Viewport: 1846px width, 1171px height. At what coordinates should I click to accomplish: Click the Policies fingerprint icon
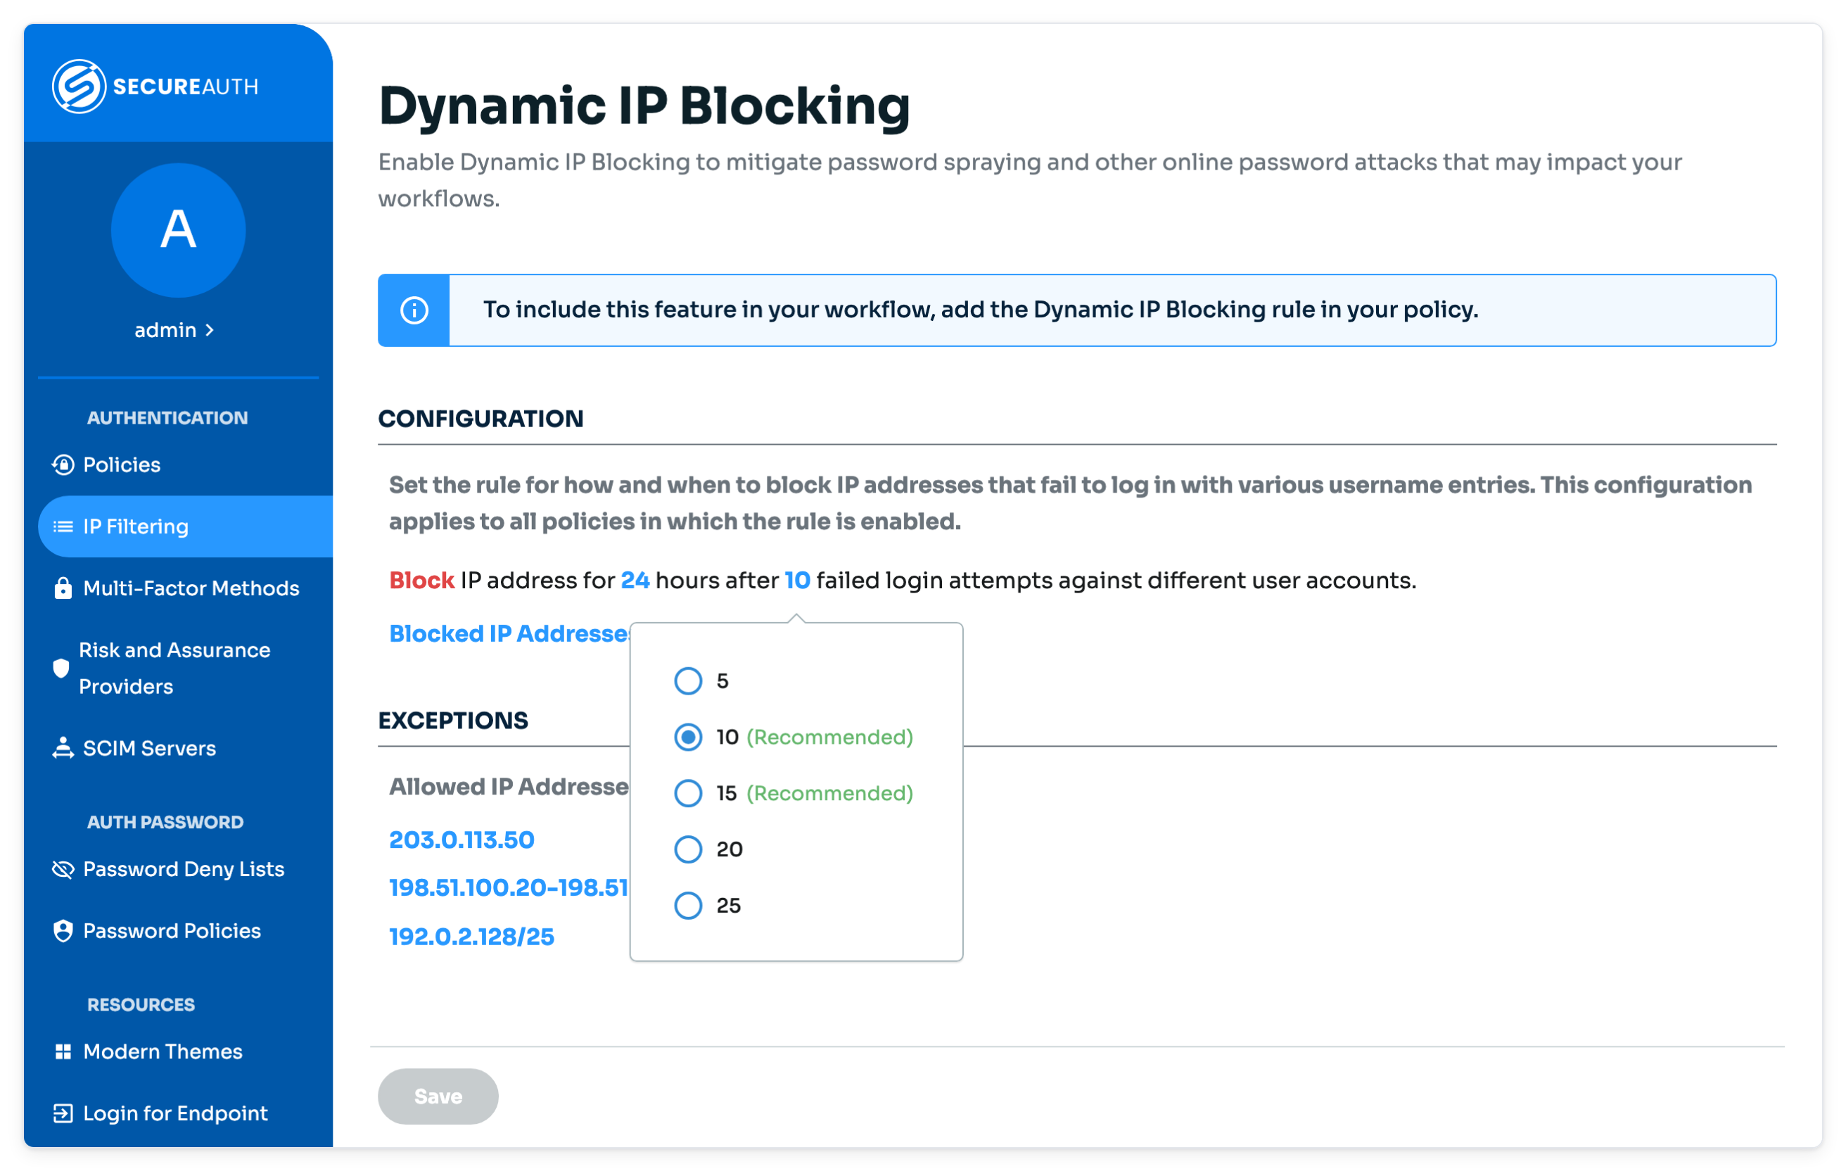63,464
